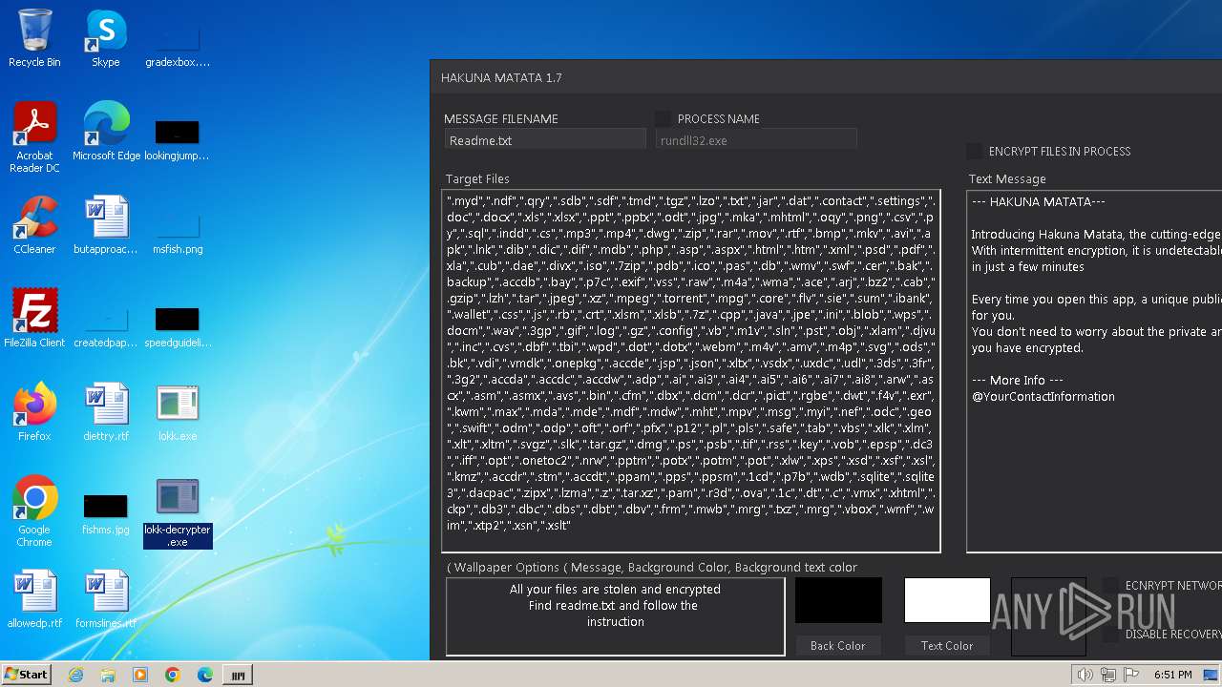Select formslines.rtf document icon
The image size is (1222, 687).
tap(105, 599)
